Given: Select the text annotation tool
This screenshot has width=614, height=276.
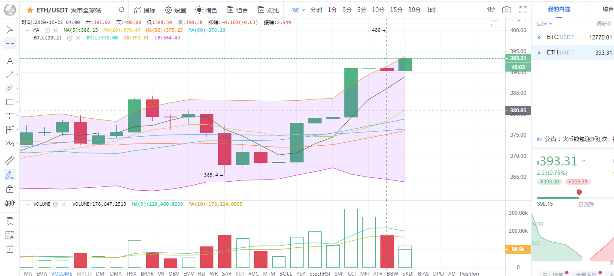Looking at the screenshot, I should pyautogui.click(x=9, y=61).
